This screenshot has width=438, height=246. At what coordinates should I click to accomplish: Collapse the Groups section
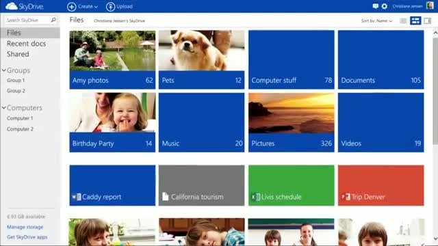point(4,70)
